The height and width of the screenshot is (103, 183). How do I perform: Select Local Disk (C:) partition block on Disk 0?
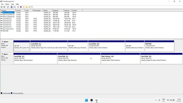point(49,46)
